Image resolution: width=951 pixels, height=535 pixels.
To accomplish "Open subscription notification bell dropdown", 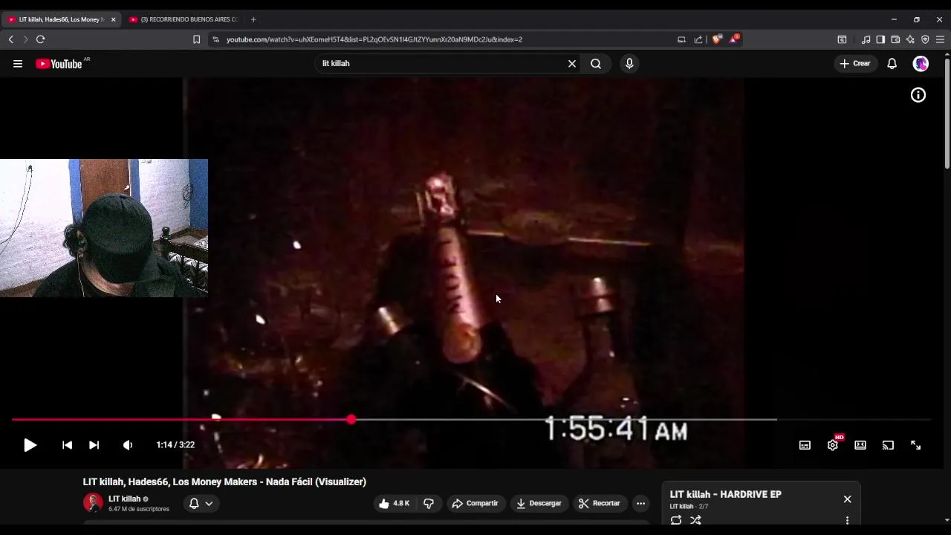I will click(201, 503).
